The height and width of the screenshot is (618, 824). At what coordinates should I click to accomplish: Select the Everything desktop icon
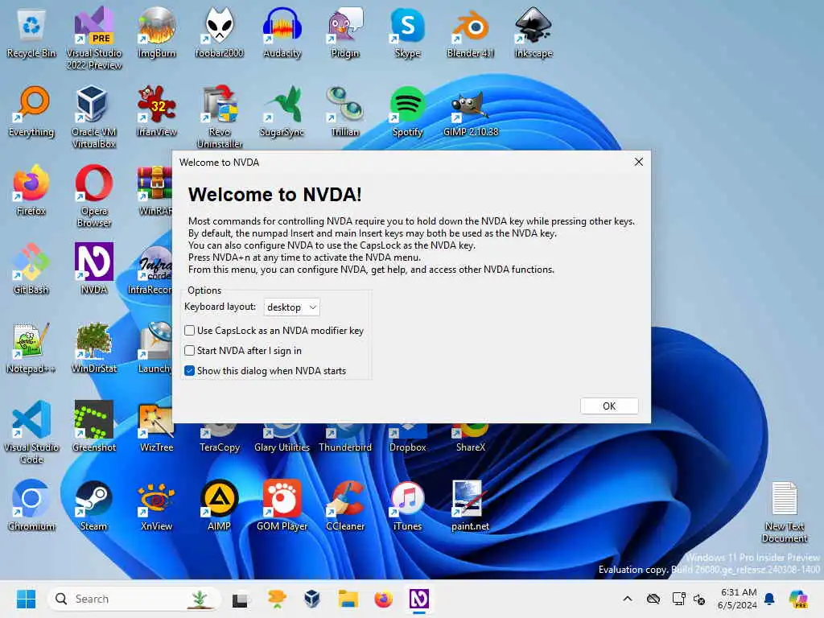31,113
